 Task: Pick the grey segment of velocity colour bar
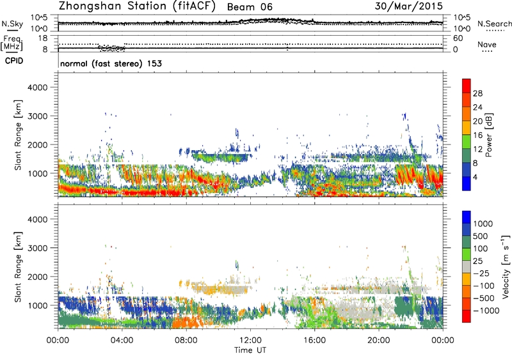[467, 266]
